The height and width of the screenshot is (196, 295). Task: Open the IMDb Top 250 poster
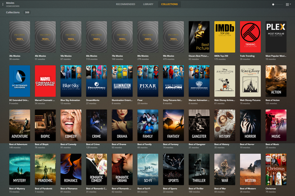click(x=224, y=37)
